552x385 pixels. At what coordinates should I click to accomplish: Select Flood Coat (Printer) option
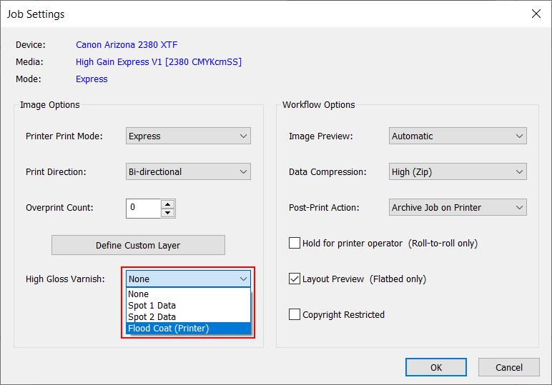coord(188,329)
